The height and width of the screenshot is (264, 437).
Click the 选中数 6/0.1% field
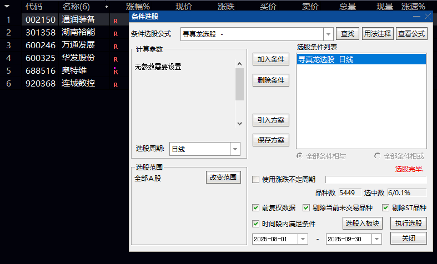(x=407, y=192)
